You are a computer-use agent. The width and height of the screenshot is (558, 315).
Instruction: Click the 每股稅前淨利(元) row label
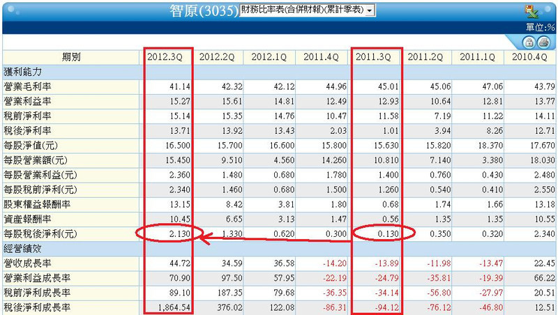point(40,190)
